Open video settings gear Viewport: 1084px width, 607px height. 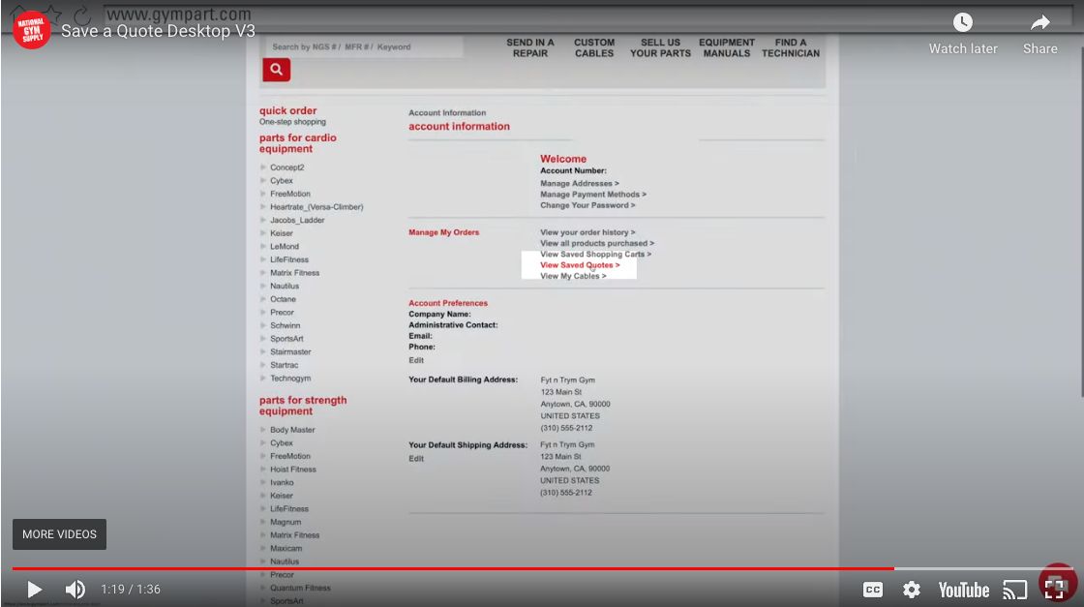[x=912, y=589]
